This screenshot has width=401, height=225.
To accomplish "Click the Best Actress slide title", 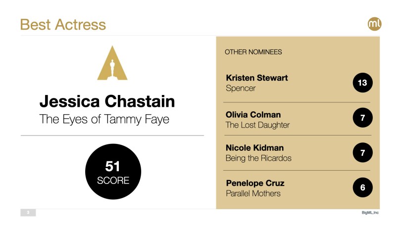I will pos(63,25).
